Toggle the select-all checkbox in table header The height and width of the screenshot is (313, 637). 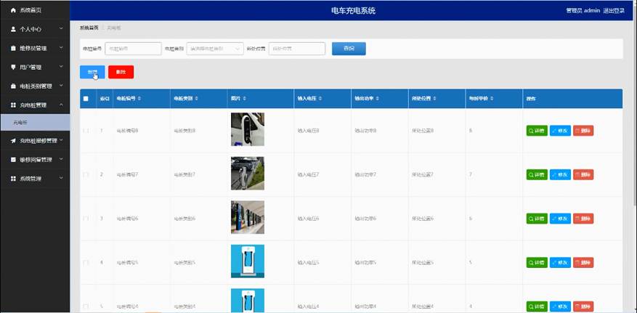click(86, 98)
